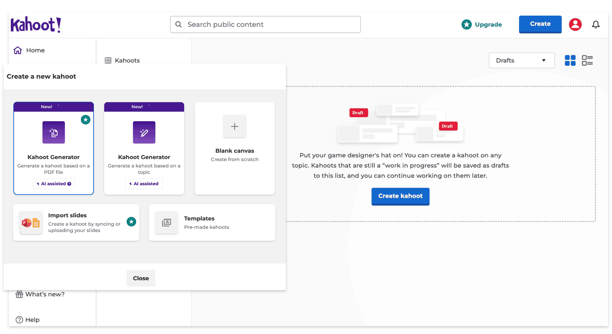Click the Upgrade star icon
Image resolution: width=612 pixels, height=334 pixels.
pos(466,25)
